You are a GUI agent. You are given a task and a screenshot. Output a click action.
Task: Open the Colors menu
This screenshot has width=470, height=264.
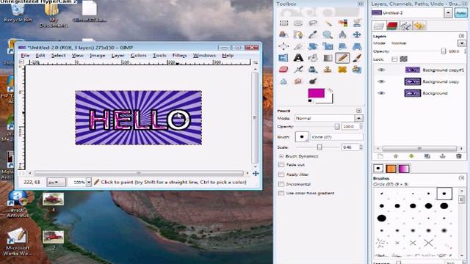(139, 56)
